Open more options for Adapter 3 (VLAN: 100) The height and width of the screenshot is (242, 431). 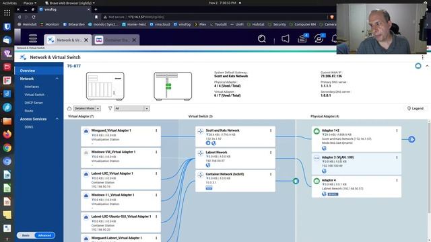(397, 157)
